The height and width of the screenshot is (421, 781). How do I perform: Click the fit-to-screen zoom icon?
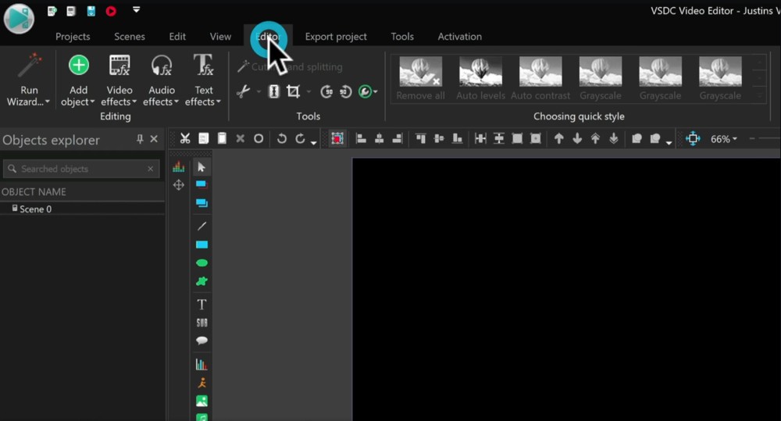click(x=693, y=138)
